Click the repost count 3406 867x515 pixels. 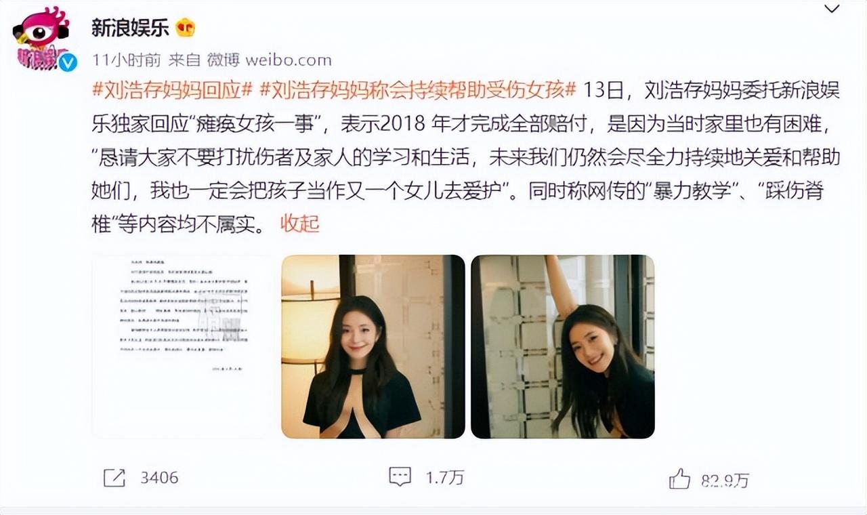pyautogui.click(x=159, y=477)
